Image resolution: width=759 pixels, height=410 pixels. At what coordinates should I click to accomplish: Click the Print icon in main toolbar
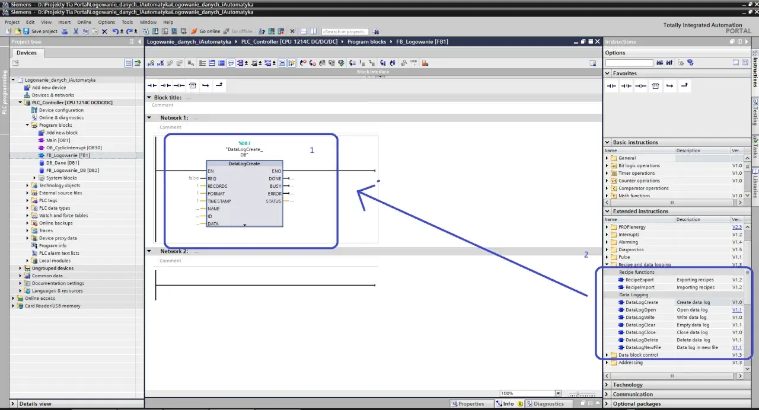(x=65, y=31)
